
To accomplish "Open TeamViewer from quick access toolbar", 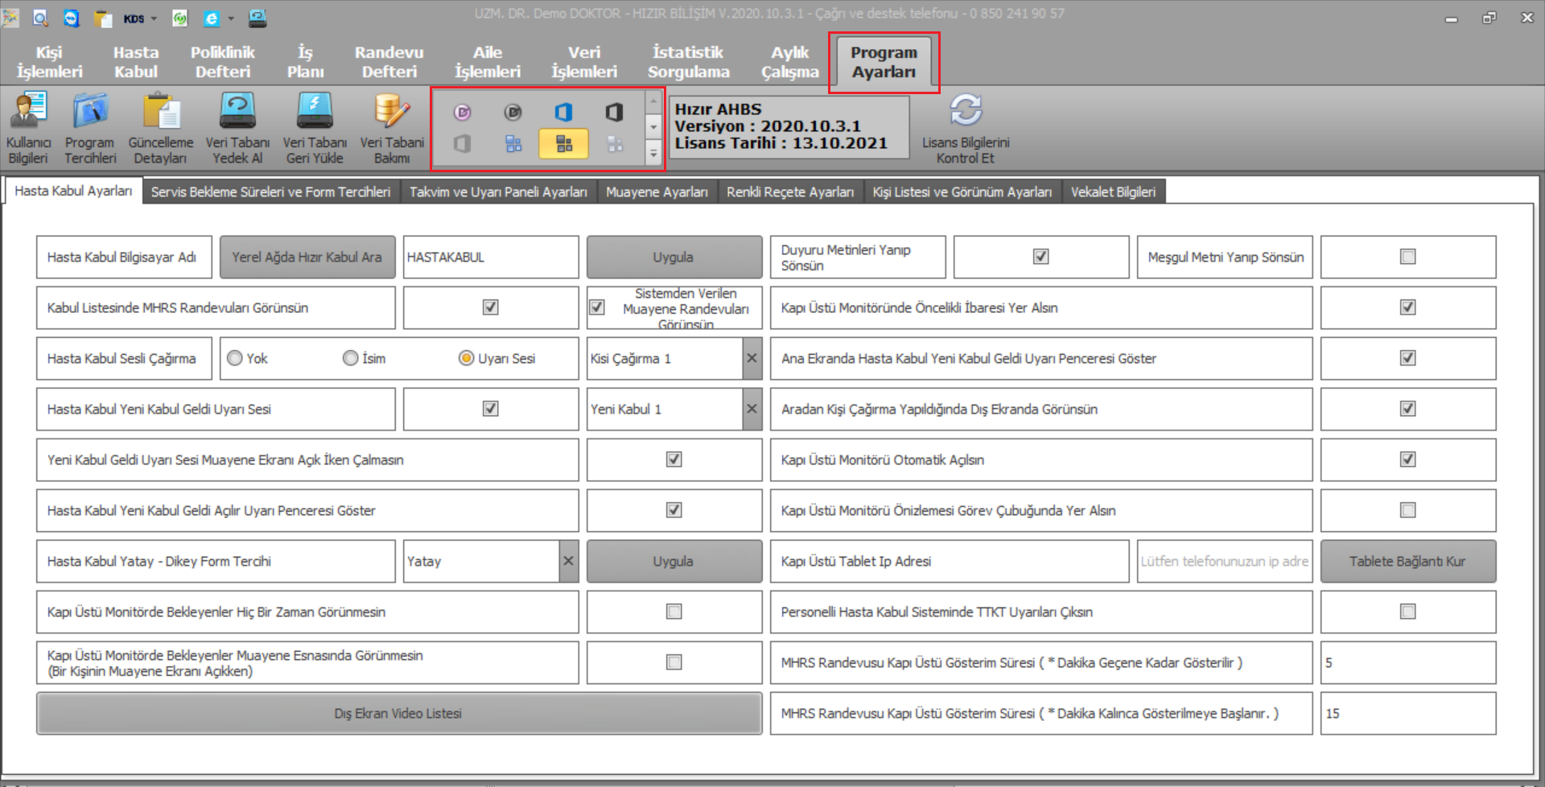I will (72, 18).
